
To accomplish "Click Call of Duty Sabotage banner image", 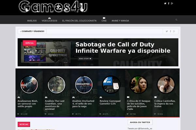I will (46, 52).
